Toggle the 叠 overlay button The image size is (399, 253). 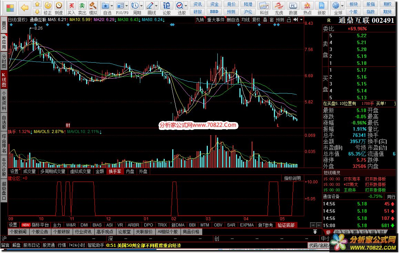(x=265, y=20)
